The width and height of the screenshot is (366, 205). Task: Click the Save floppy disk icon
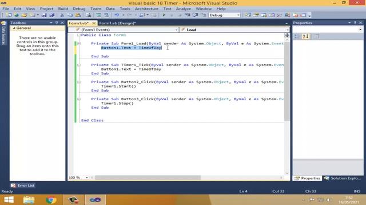tap(44, 15)
